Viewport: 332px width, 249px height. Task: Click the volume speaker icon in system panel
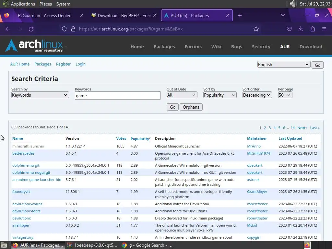(293, 4)
